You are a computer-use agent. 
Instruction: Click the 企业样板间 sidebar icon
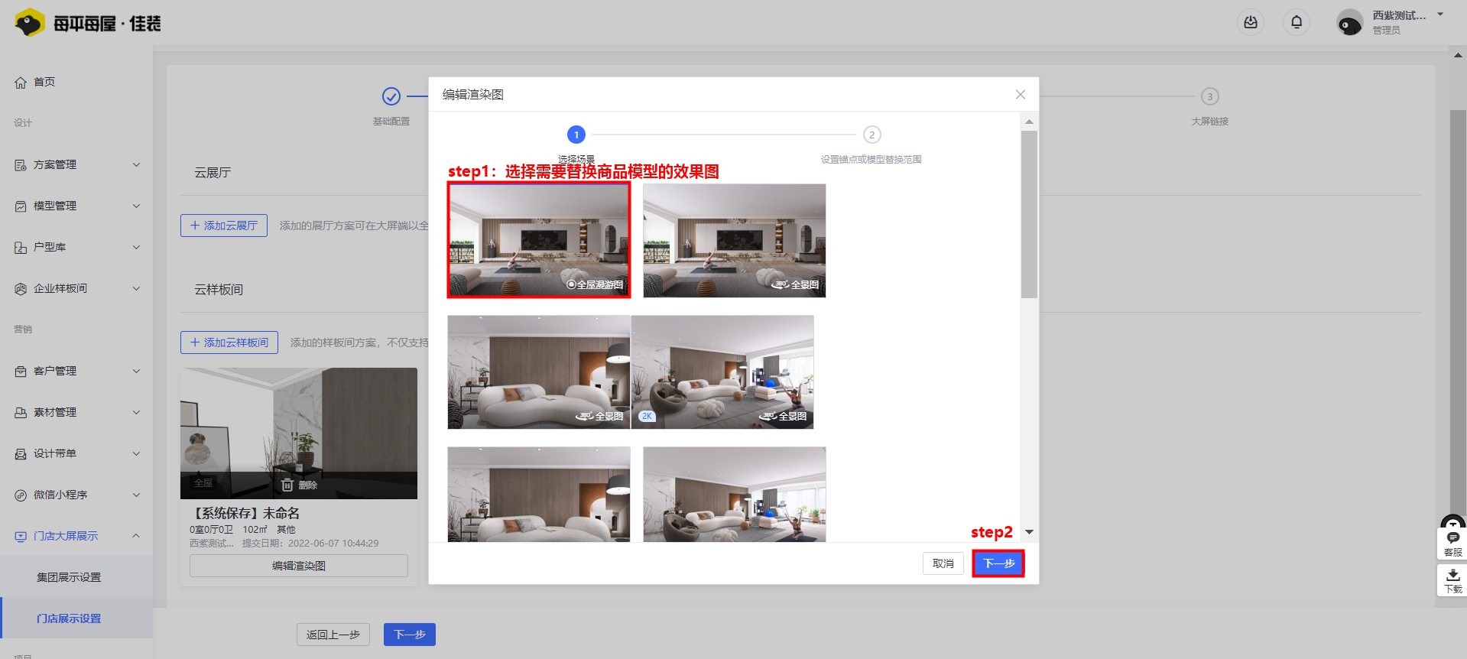[21, 289]
